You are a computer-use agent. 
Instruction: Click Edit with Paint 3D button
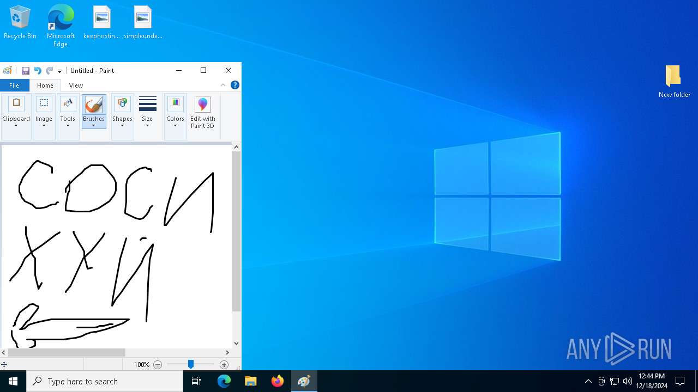tap(203, 113)
